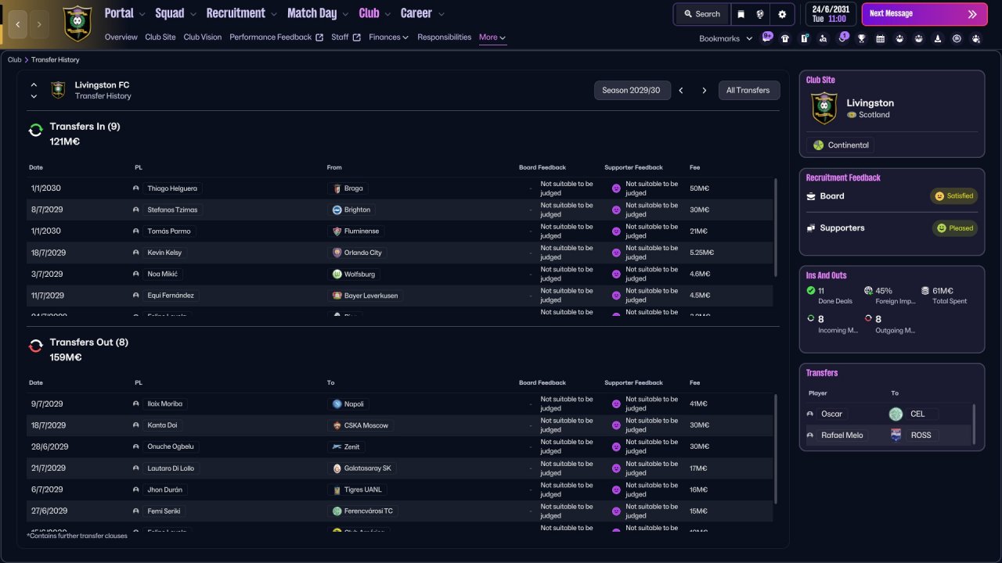Image resolution: width=1002 pixels, height=563 pixels.
Task: Open the globe world icon in top bar
Action: [x=760, y=14]
